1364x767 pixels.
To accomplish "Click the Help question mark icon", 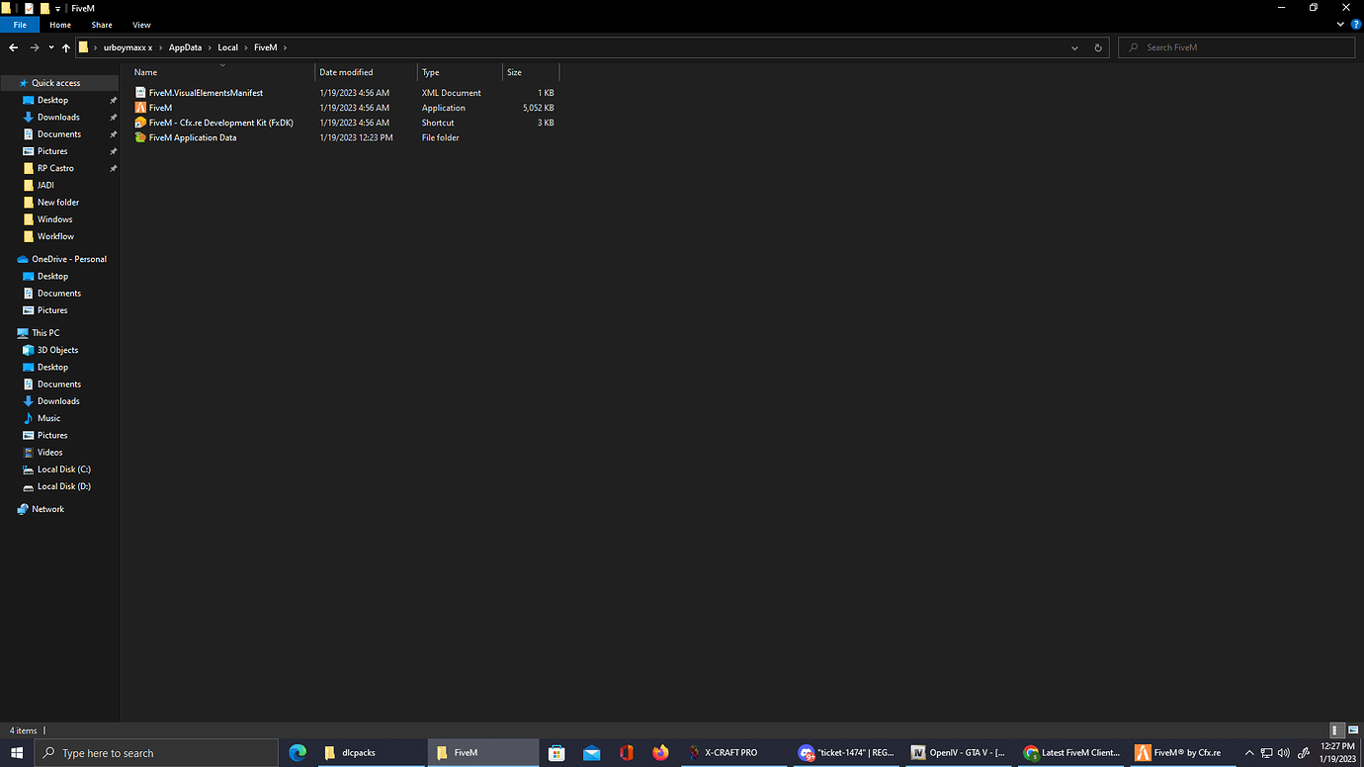I will (x=1355, y=24).
